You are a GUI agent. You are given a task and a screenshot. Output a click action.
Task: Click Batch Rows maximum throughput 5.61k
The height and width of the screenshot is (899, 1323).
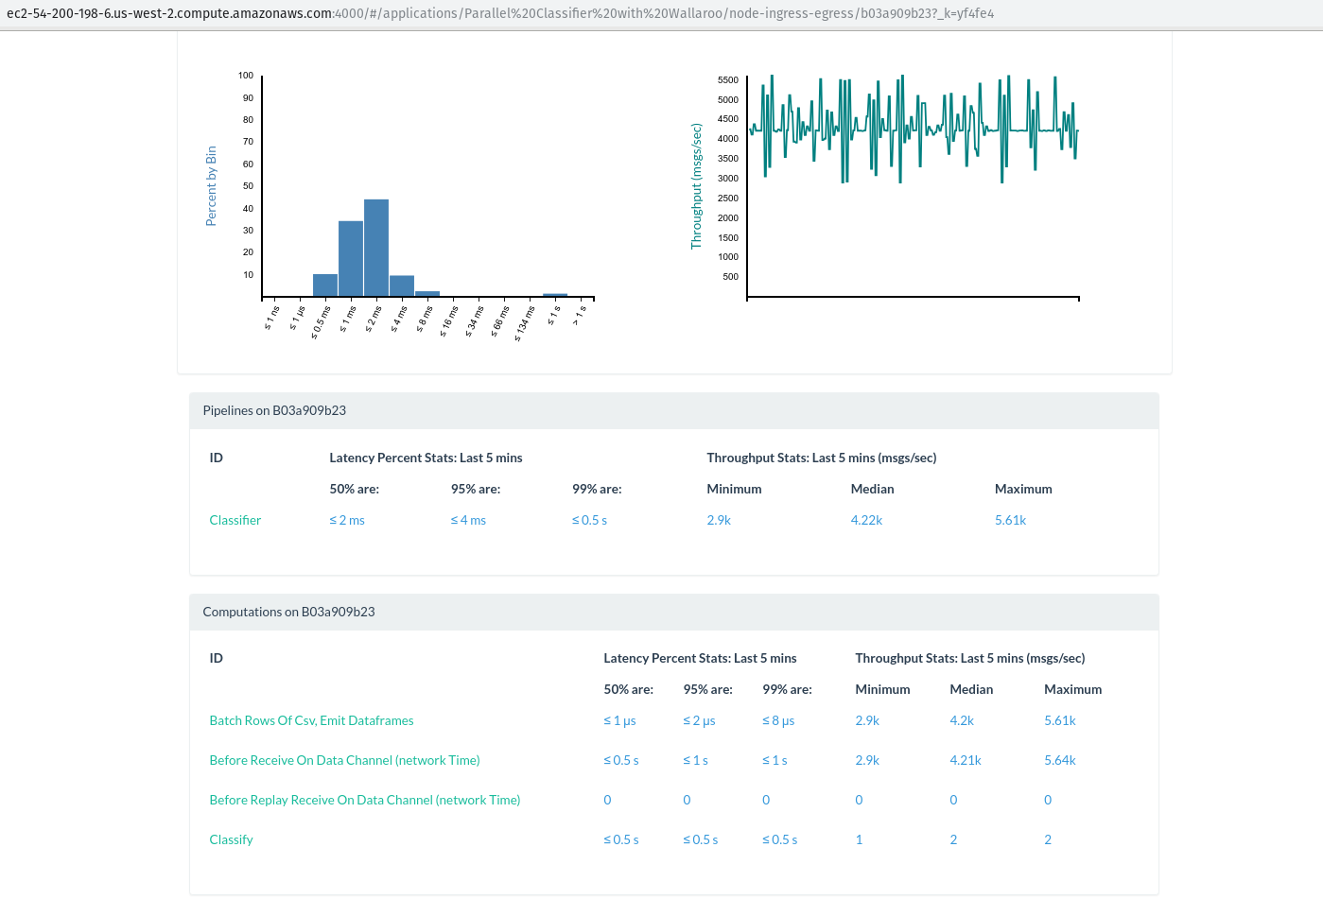pos(1059,720)
